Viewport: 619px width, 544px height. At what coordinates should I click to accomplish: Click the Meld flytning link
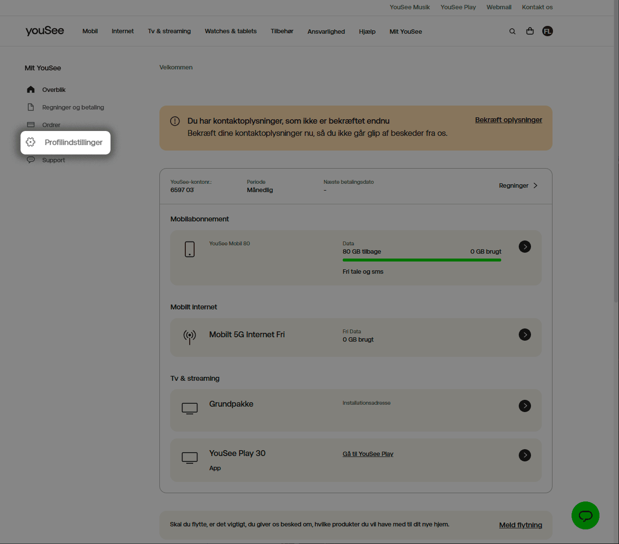(520, 525)
